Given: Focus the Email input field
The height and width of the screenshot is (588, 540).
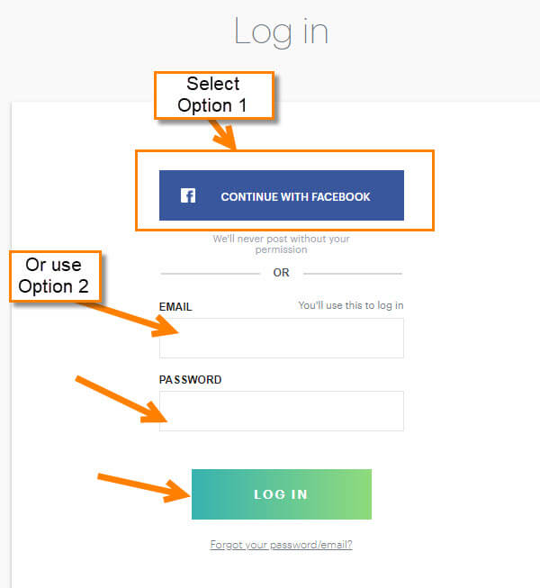Looking at the screenshot, I should (x=282, y=338).
